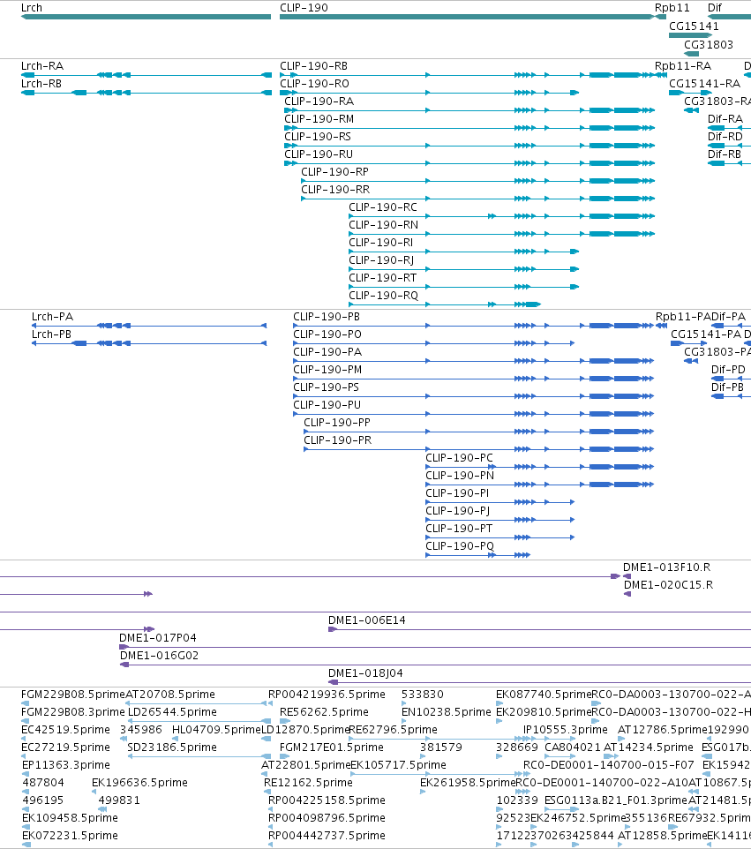Screen dimensions: 751x849
Task: Click protein CLIP-190-PN
Action: (460, 476)
